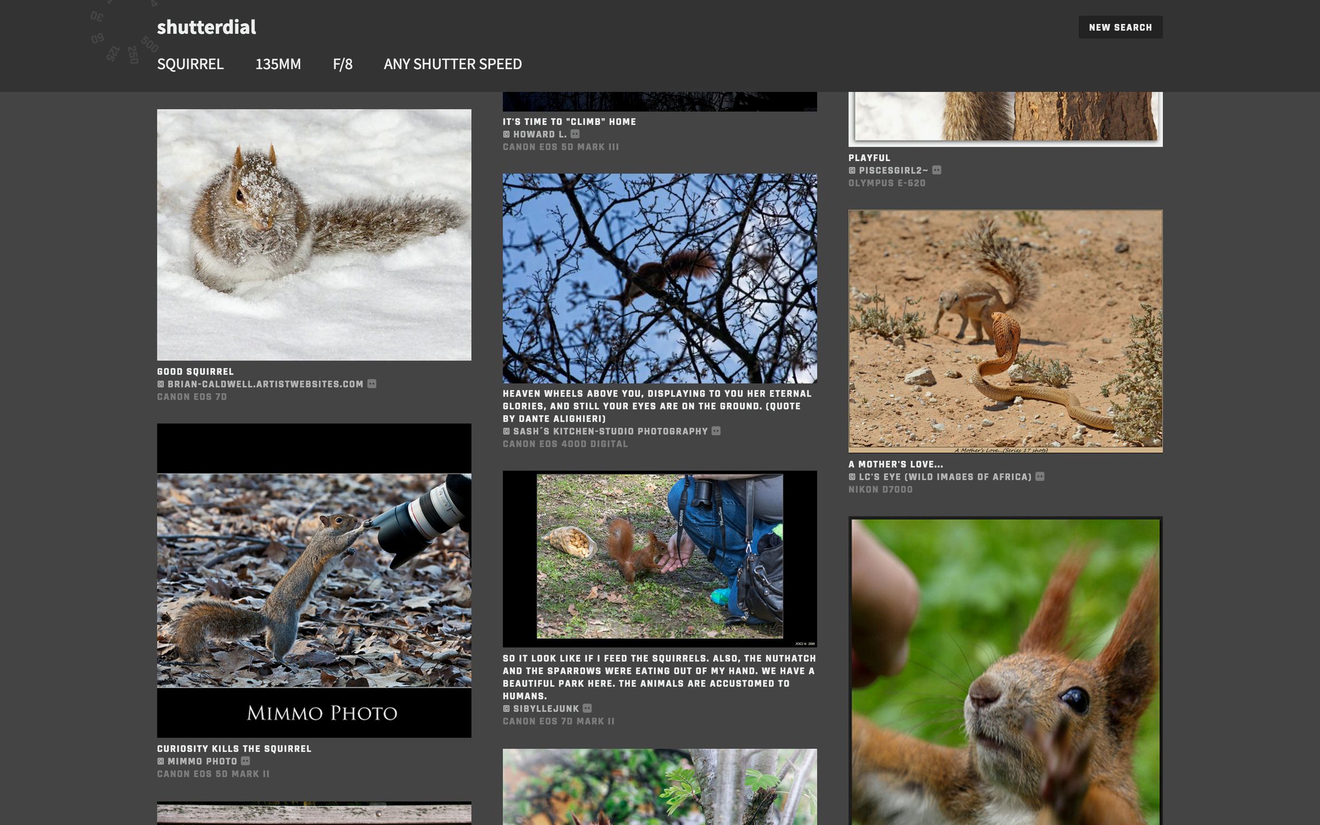Change the F/8 aperture filter
The width and height of the screenshot is (1320, 825).
click(343, 64)
